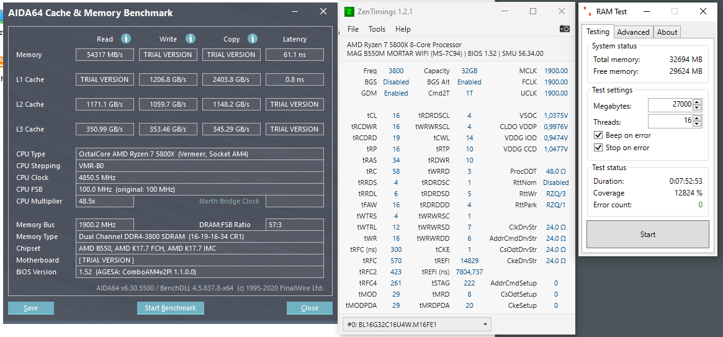The image size is (723, 337).
Task: Click the Memory Type DDR4-3800 field
Action: [200, 236]
